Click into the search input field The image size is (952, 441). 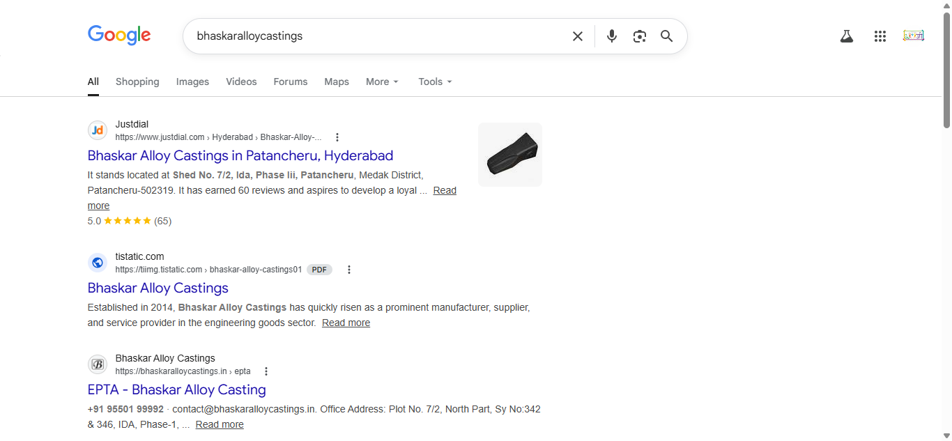[x=376, y=36]
